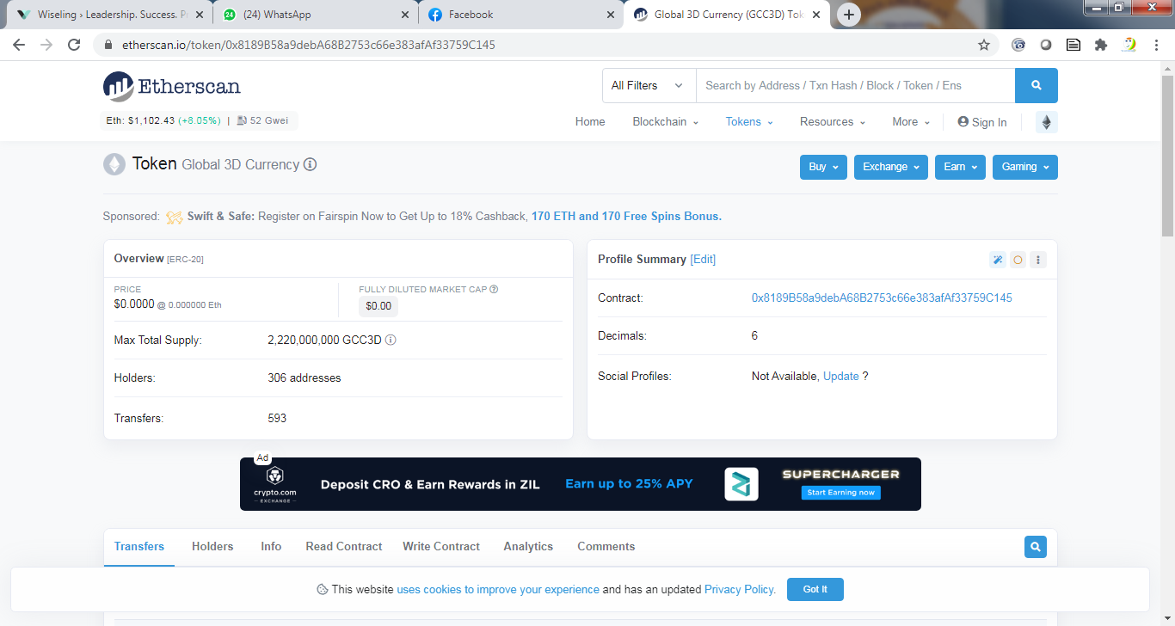Click the search icon in the tabs row
The width and height of the screenshot is (1175, 626).
(x=1036, y=547)
